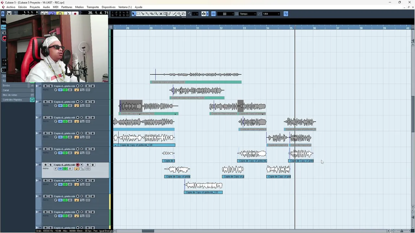The image size is (415, 233).
Task: Select the Erase tool
Action: click(x=152, y=14)
